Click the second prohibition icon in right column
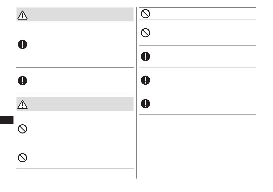Image resolution: width=273 pixels, height=192 pixels. (145, 33)
